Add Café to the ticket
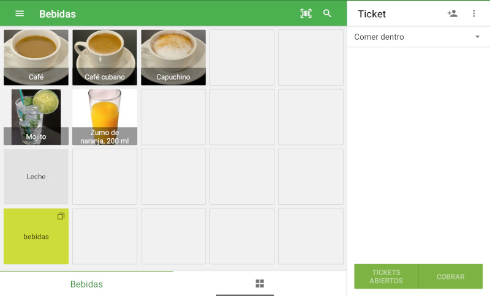The image size is (490, 296). pyautogui.click(x=36, y=57)
